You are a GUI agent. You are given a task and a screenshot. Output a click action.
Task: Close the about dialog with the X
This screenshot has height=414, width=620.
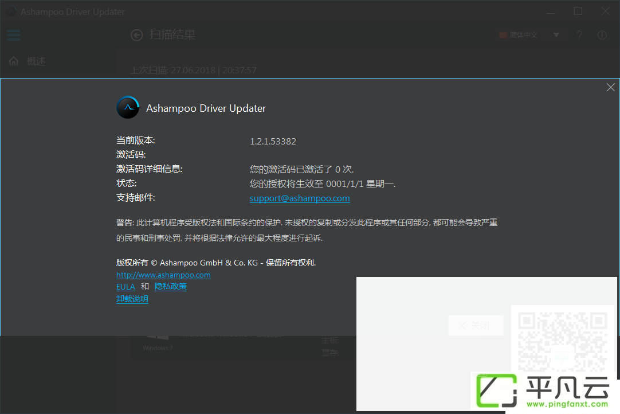(610, 88)
